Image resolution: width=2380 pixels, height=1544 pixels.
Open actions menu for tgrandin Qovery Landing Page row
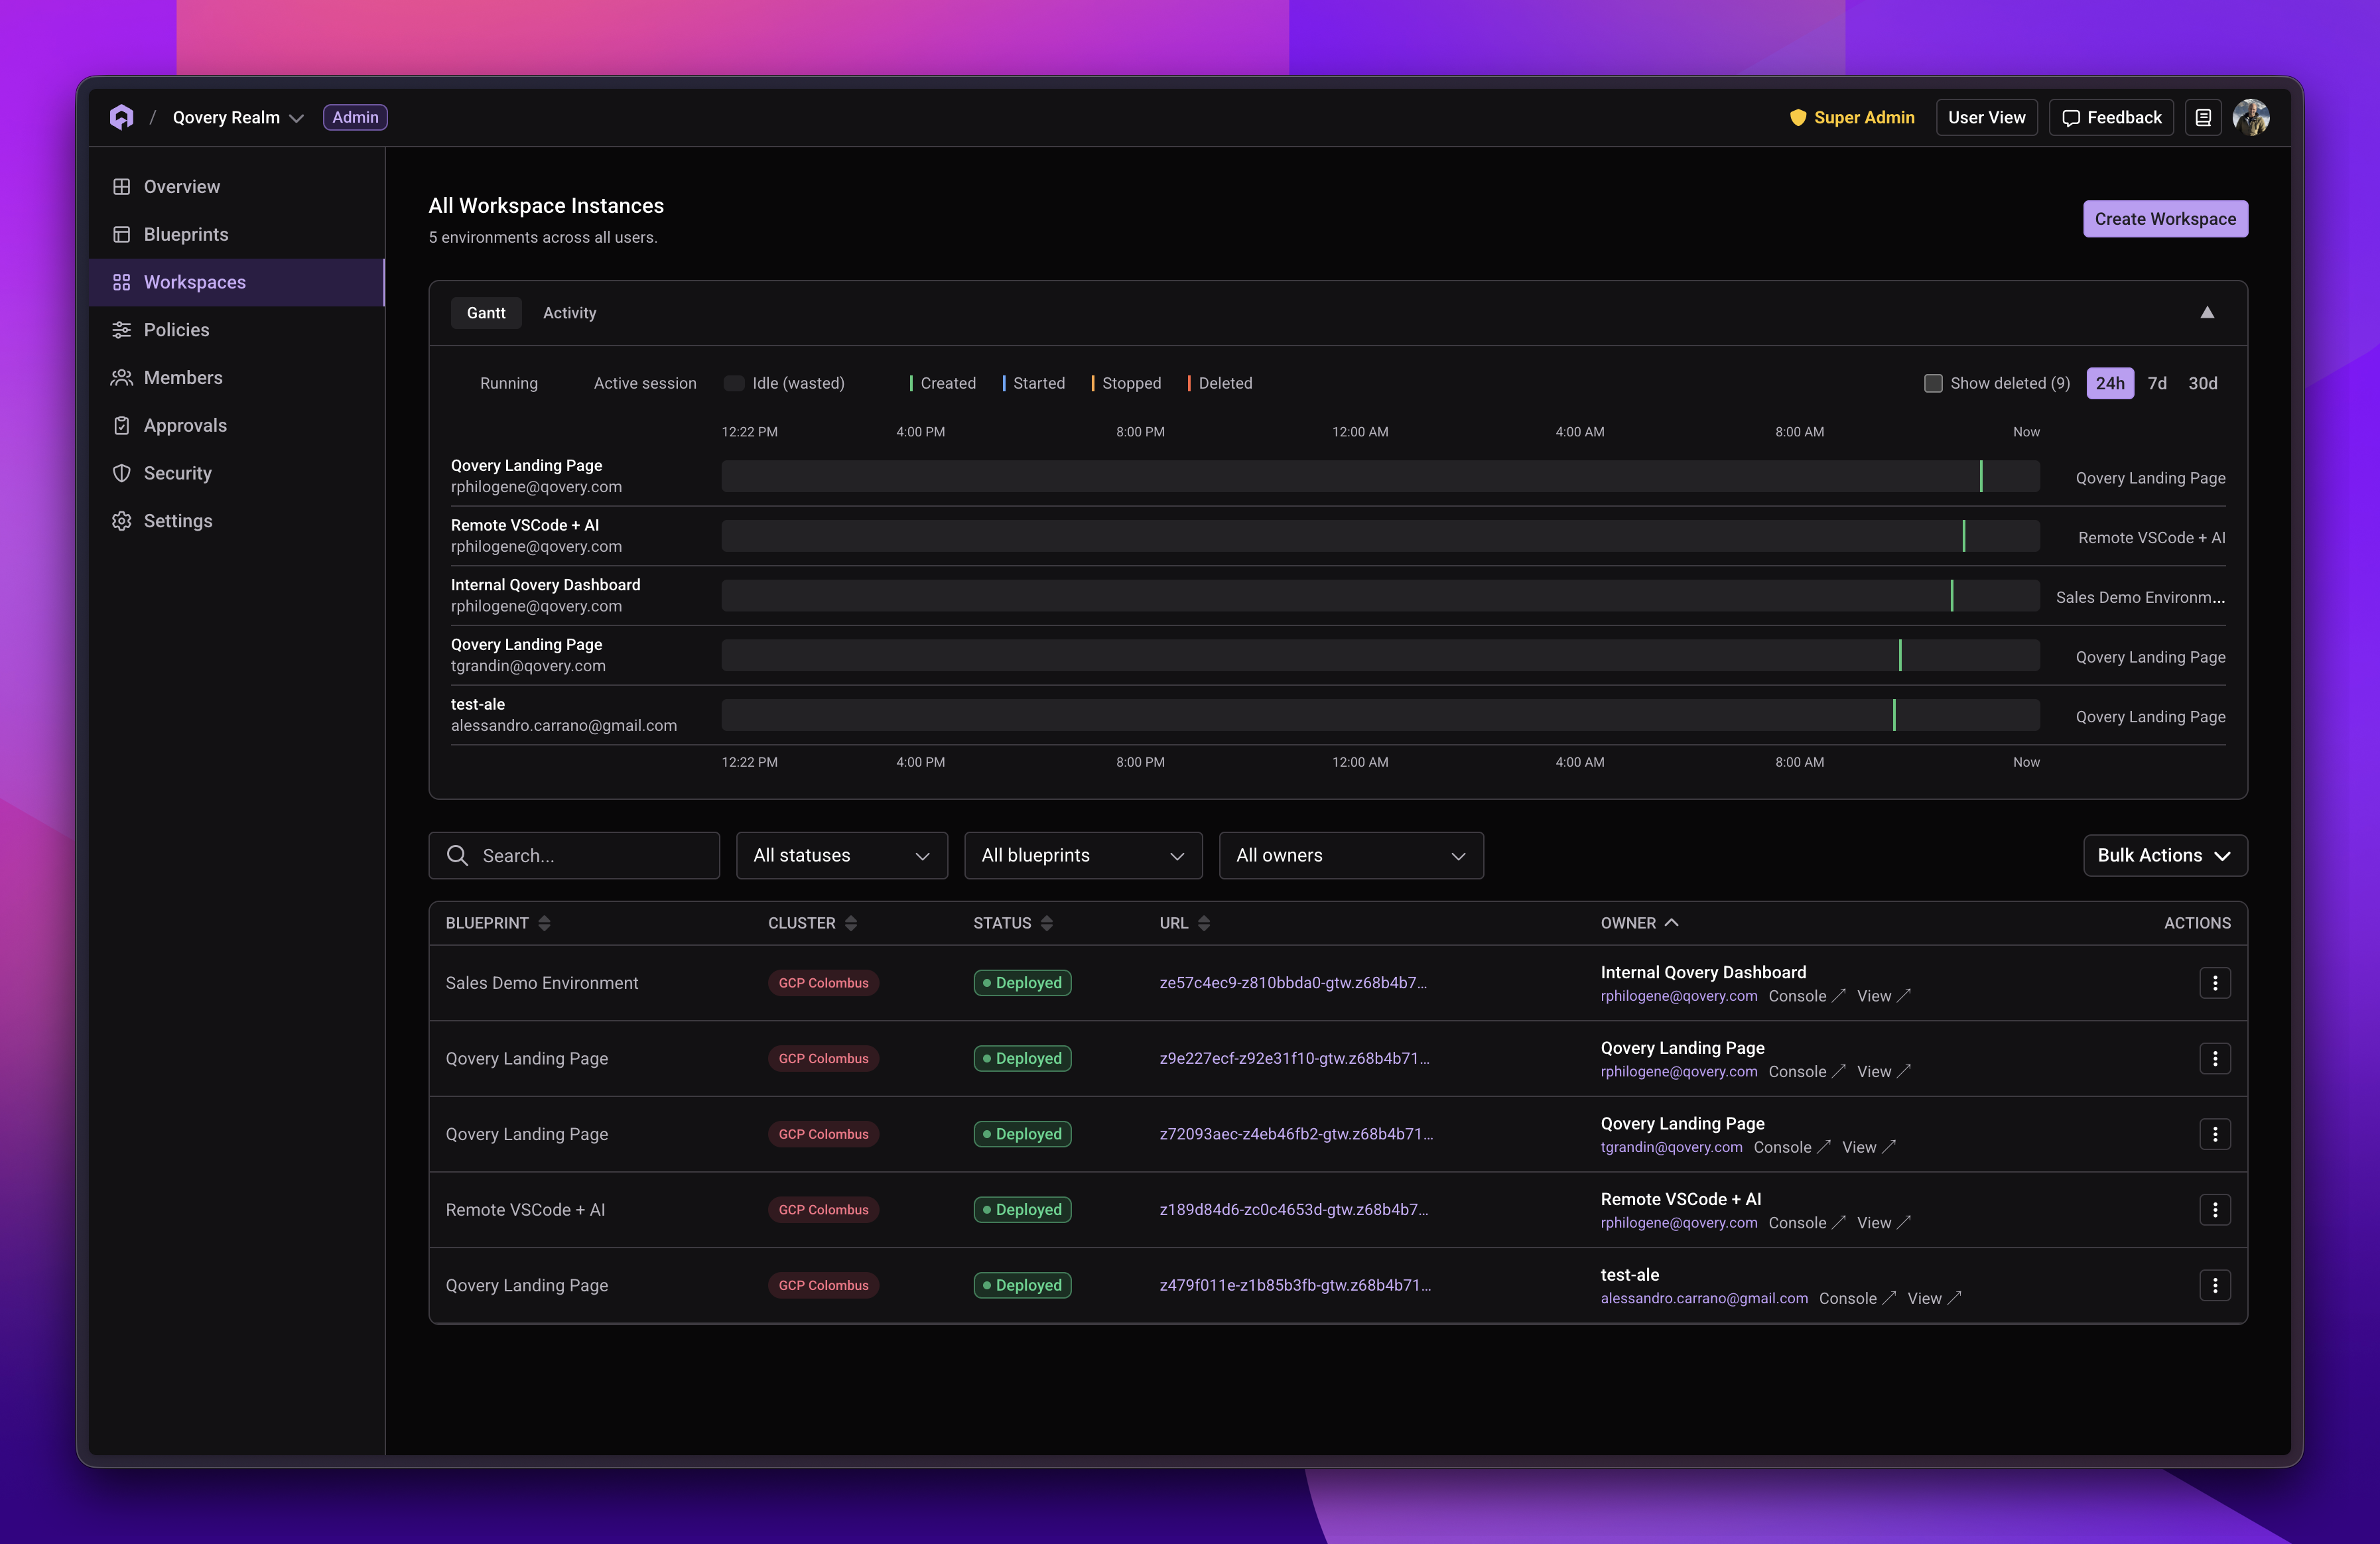(x=2215, y=1134)
